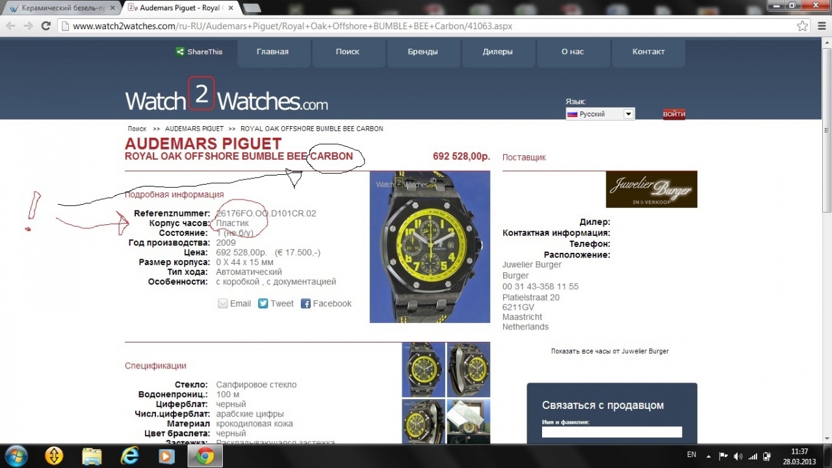Bookmark page with the star icon
The height and width of the screenshot is (468, 832).
tap(803, 26)
